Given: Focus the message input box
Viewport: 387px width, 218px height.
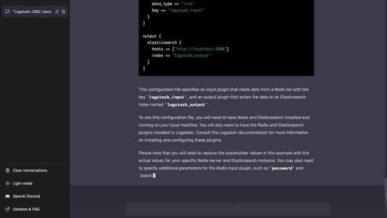Looking at the screenshot, I should (229, 210).
